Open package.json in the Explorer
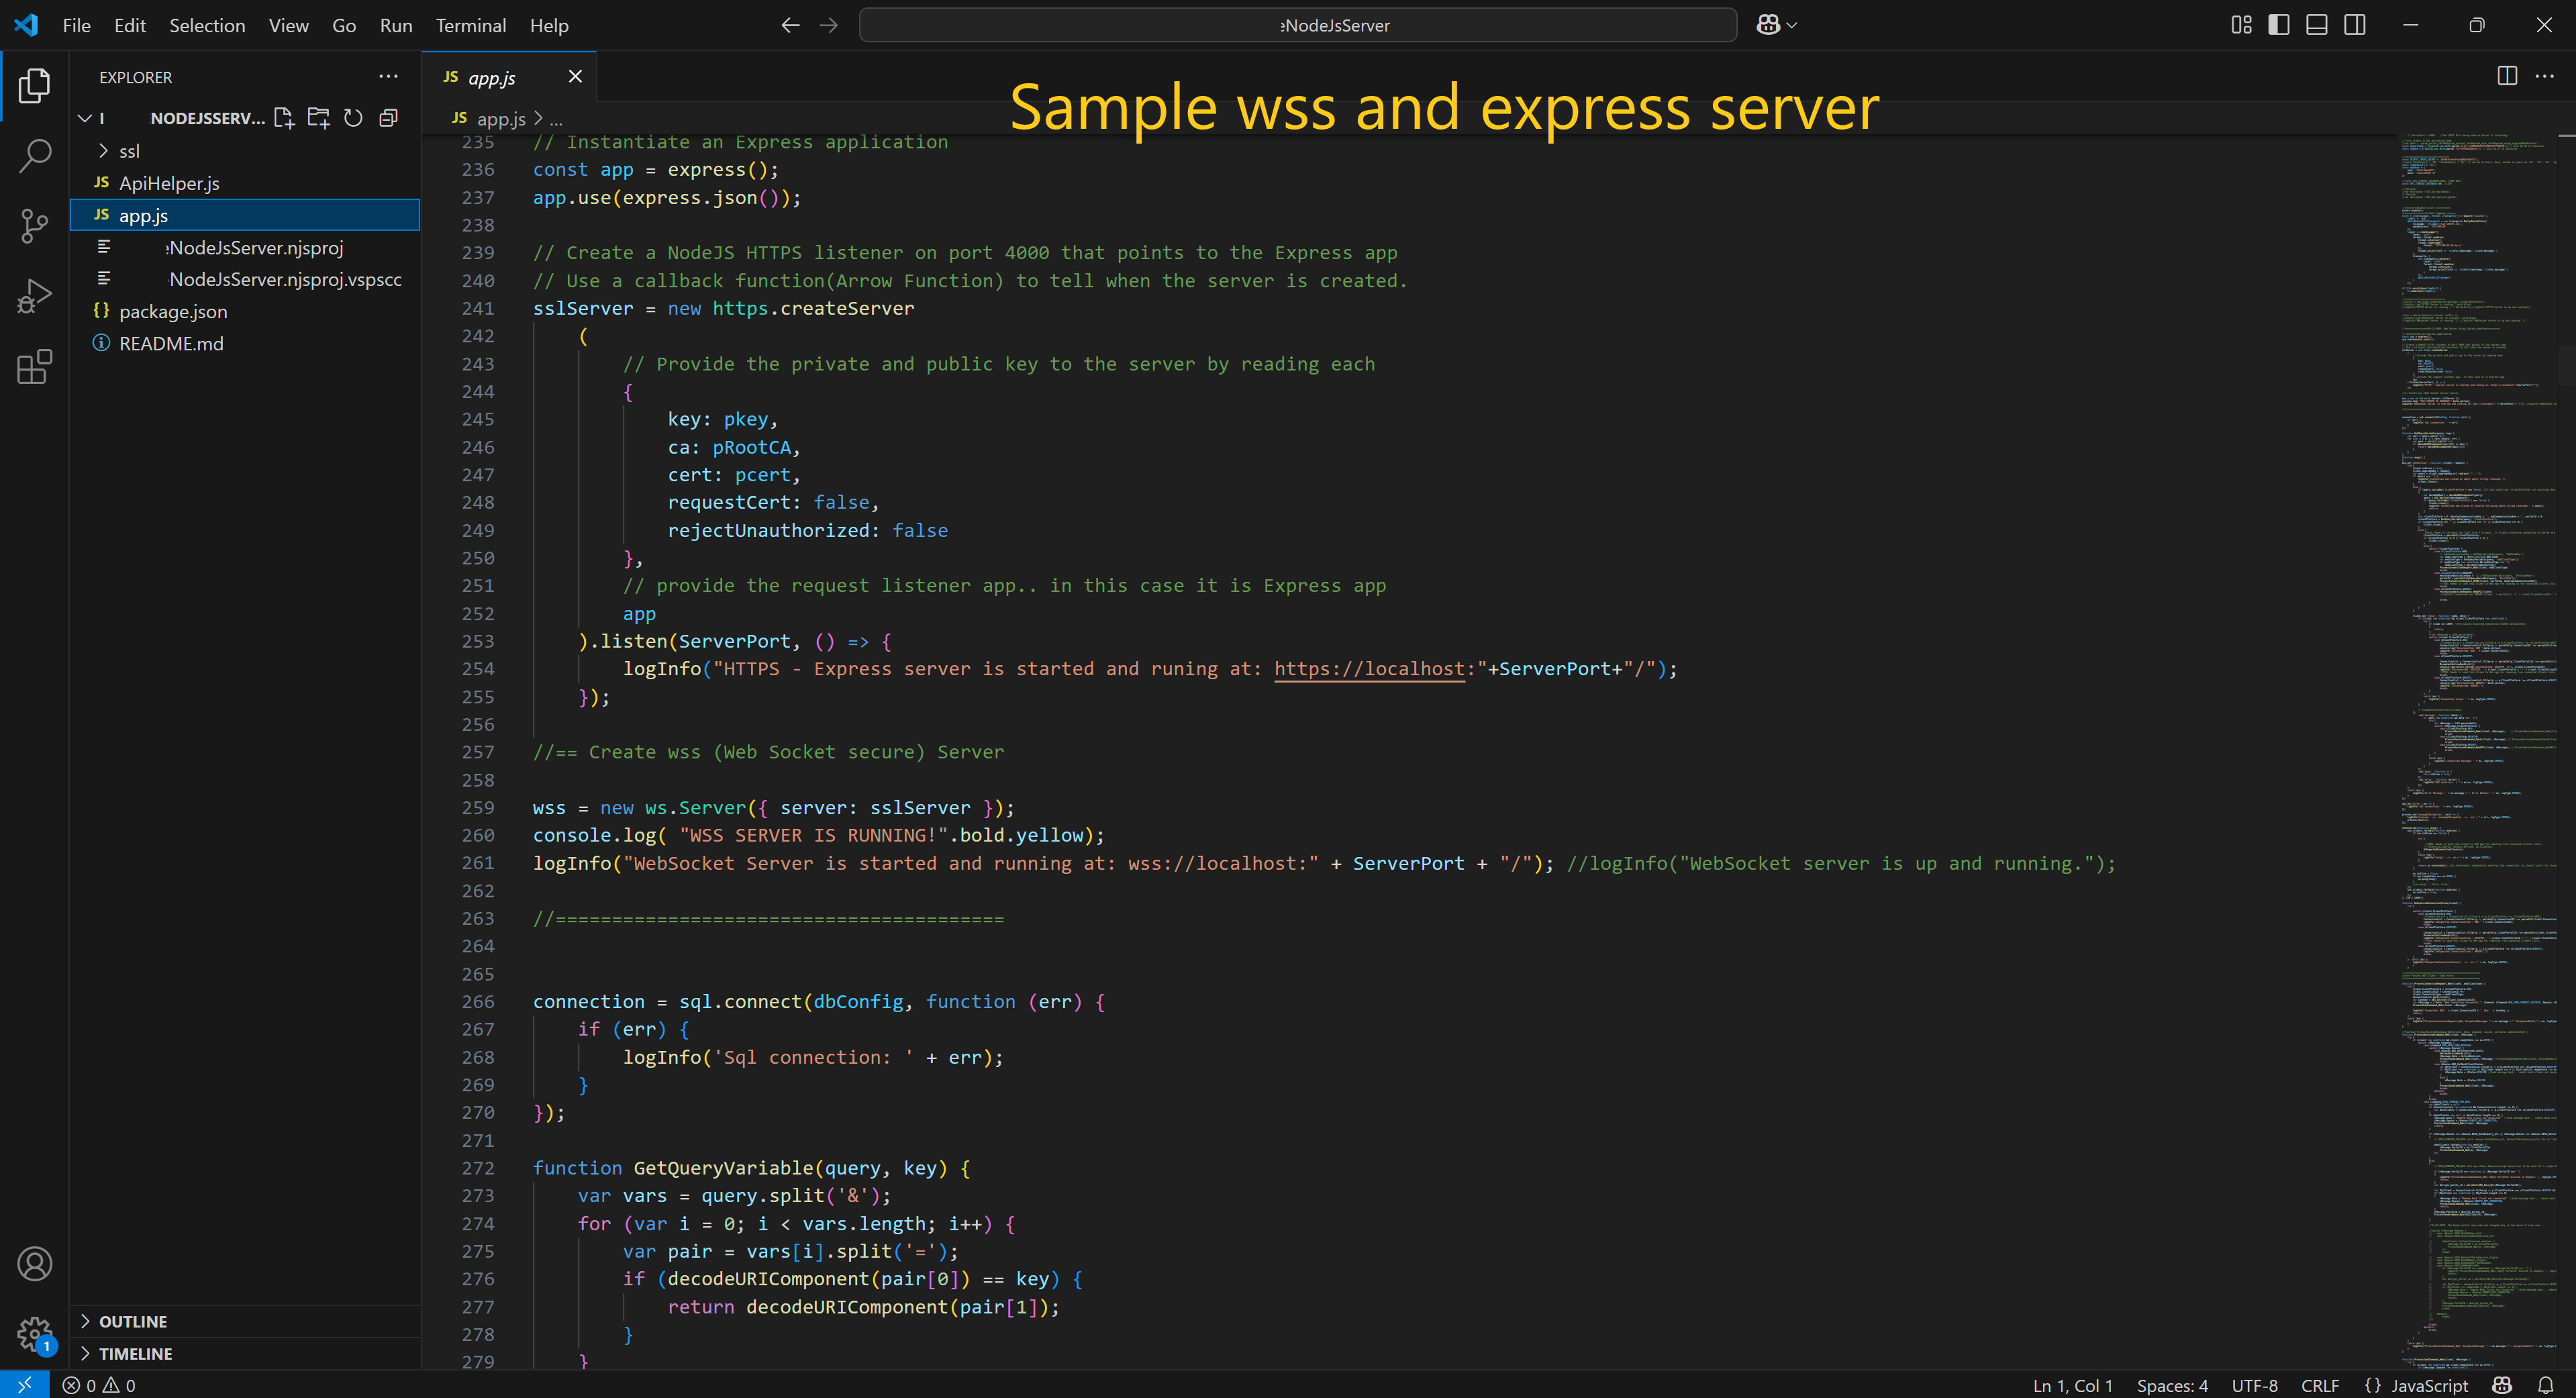 [245, 311]
